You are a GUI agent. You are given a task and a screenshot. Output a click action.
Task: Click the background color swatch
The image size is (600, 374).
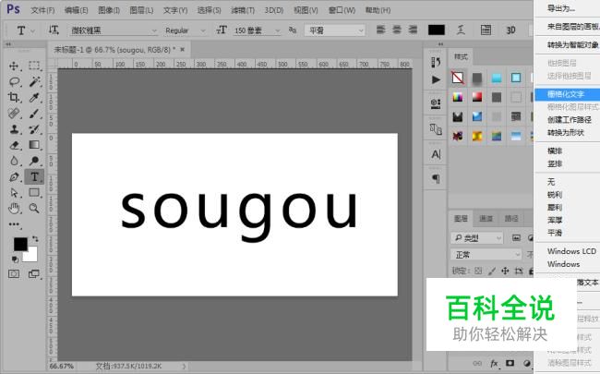click(x=31, y=255)
